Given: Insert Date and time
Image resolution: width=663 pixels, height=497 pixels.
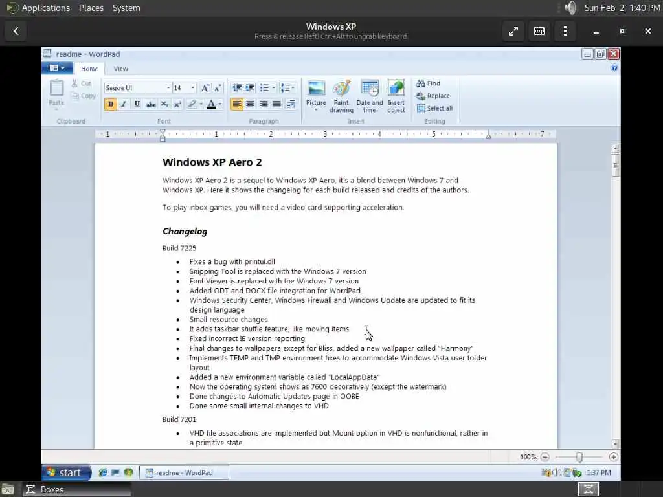Looking at the screenshot, I should click(370, 96).
